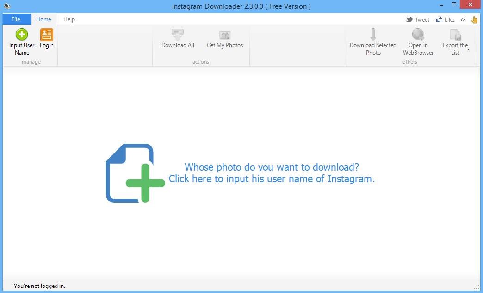This screenshot has width=483, height=293.
Task: Click the Download Selected Photo icon
Action: (373, 35)
